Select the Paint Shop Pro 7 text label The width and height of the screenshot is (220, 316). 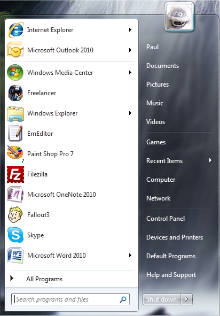click(50, 154)
